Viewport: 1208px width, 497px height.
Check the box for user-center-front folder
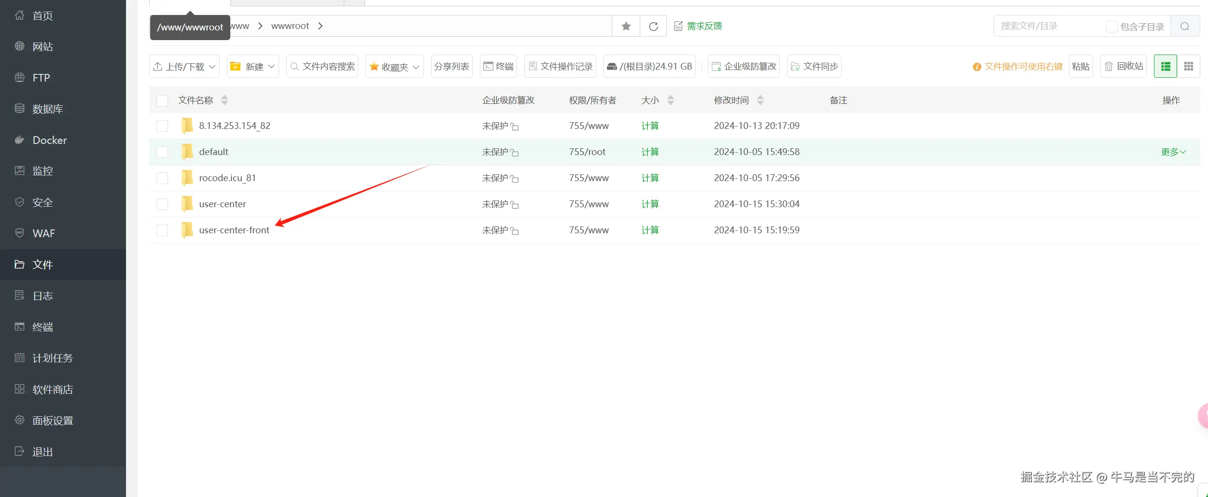coord(162,230)
